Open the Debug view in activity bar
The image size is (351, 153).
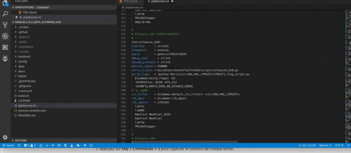5,36
